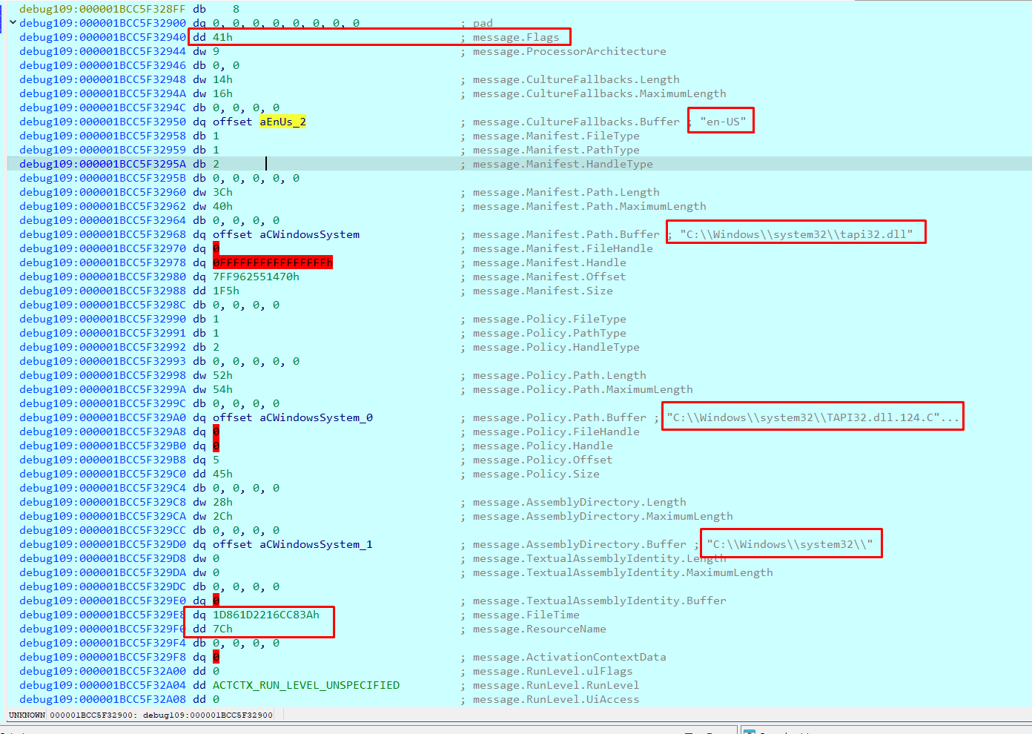Click the highlighted aEnUs_2 offset name
The image size is (1032, 734).
pos(282,122)
